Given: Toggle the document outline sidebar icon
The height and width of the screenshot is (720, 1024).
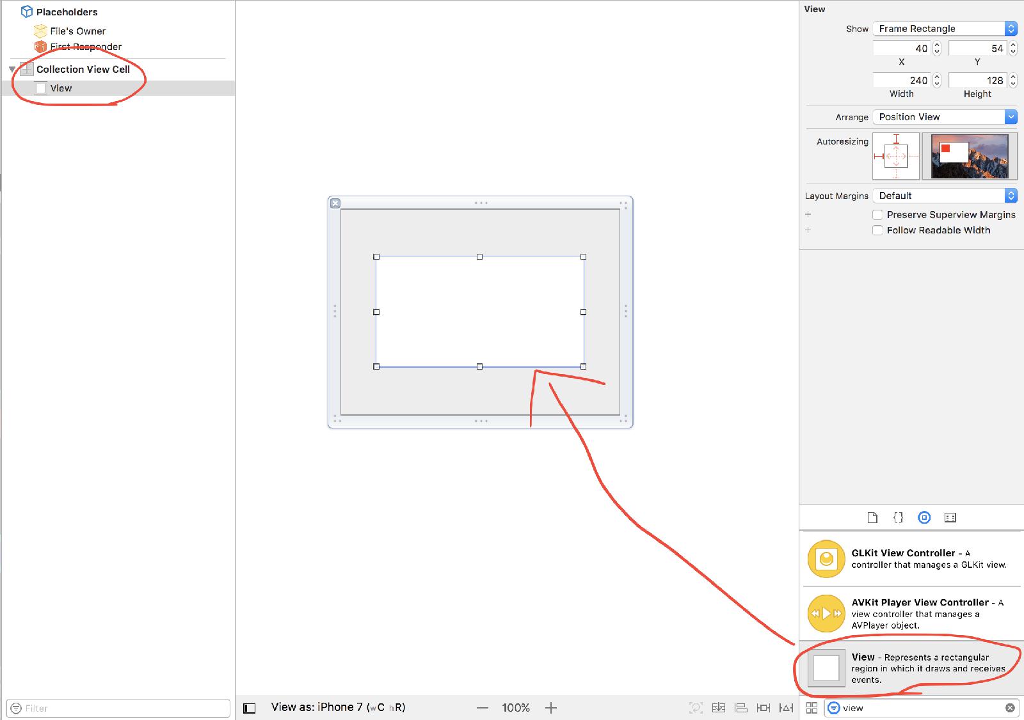Looking at the screenshot, I should [250, 708].
